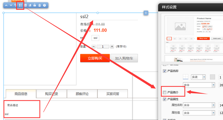Click the blue download arrow handle icon
Screen dimensions: 223x120
point(146,13)
